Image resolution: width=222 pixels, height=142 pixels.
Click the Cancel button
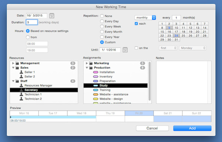click(x=152, y=128)
